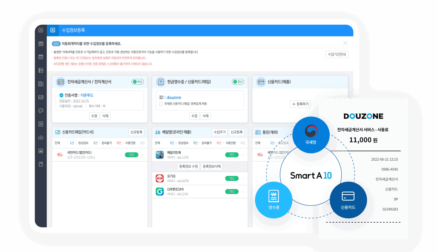Image resolution: width=437 pixels, height=252 pixels.
Task: Click the 현금영수증 card receipt icon
Action: [161, 82]
